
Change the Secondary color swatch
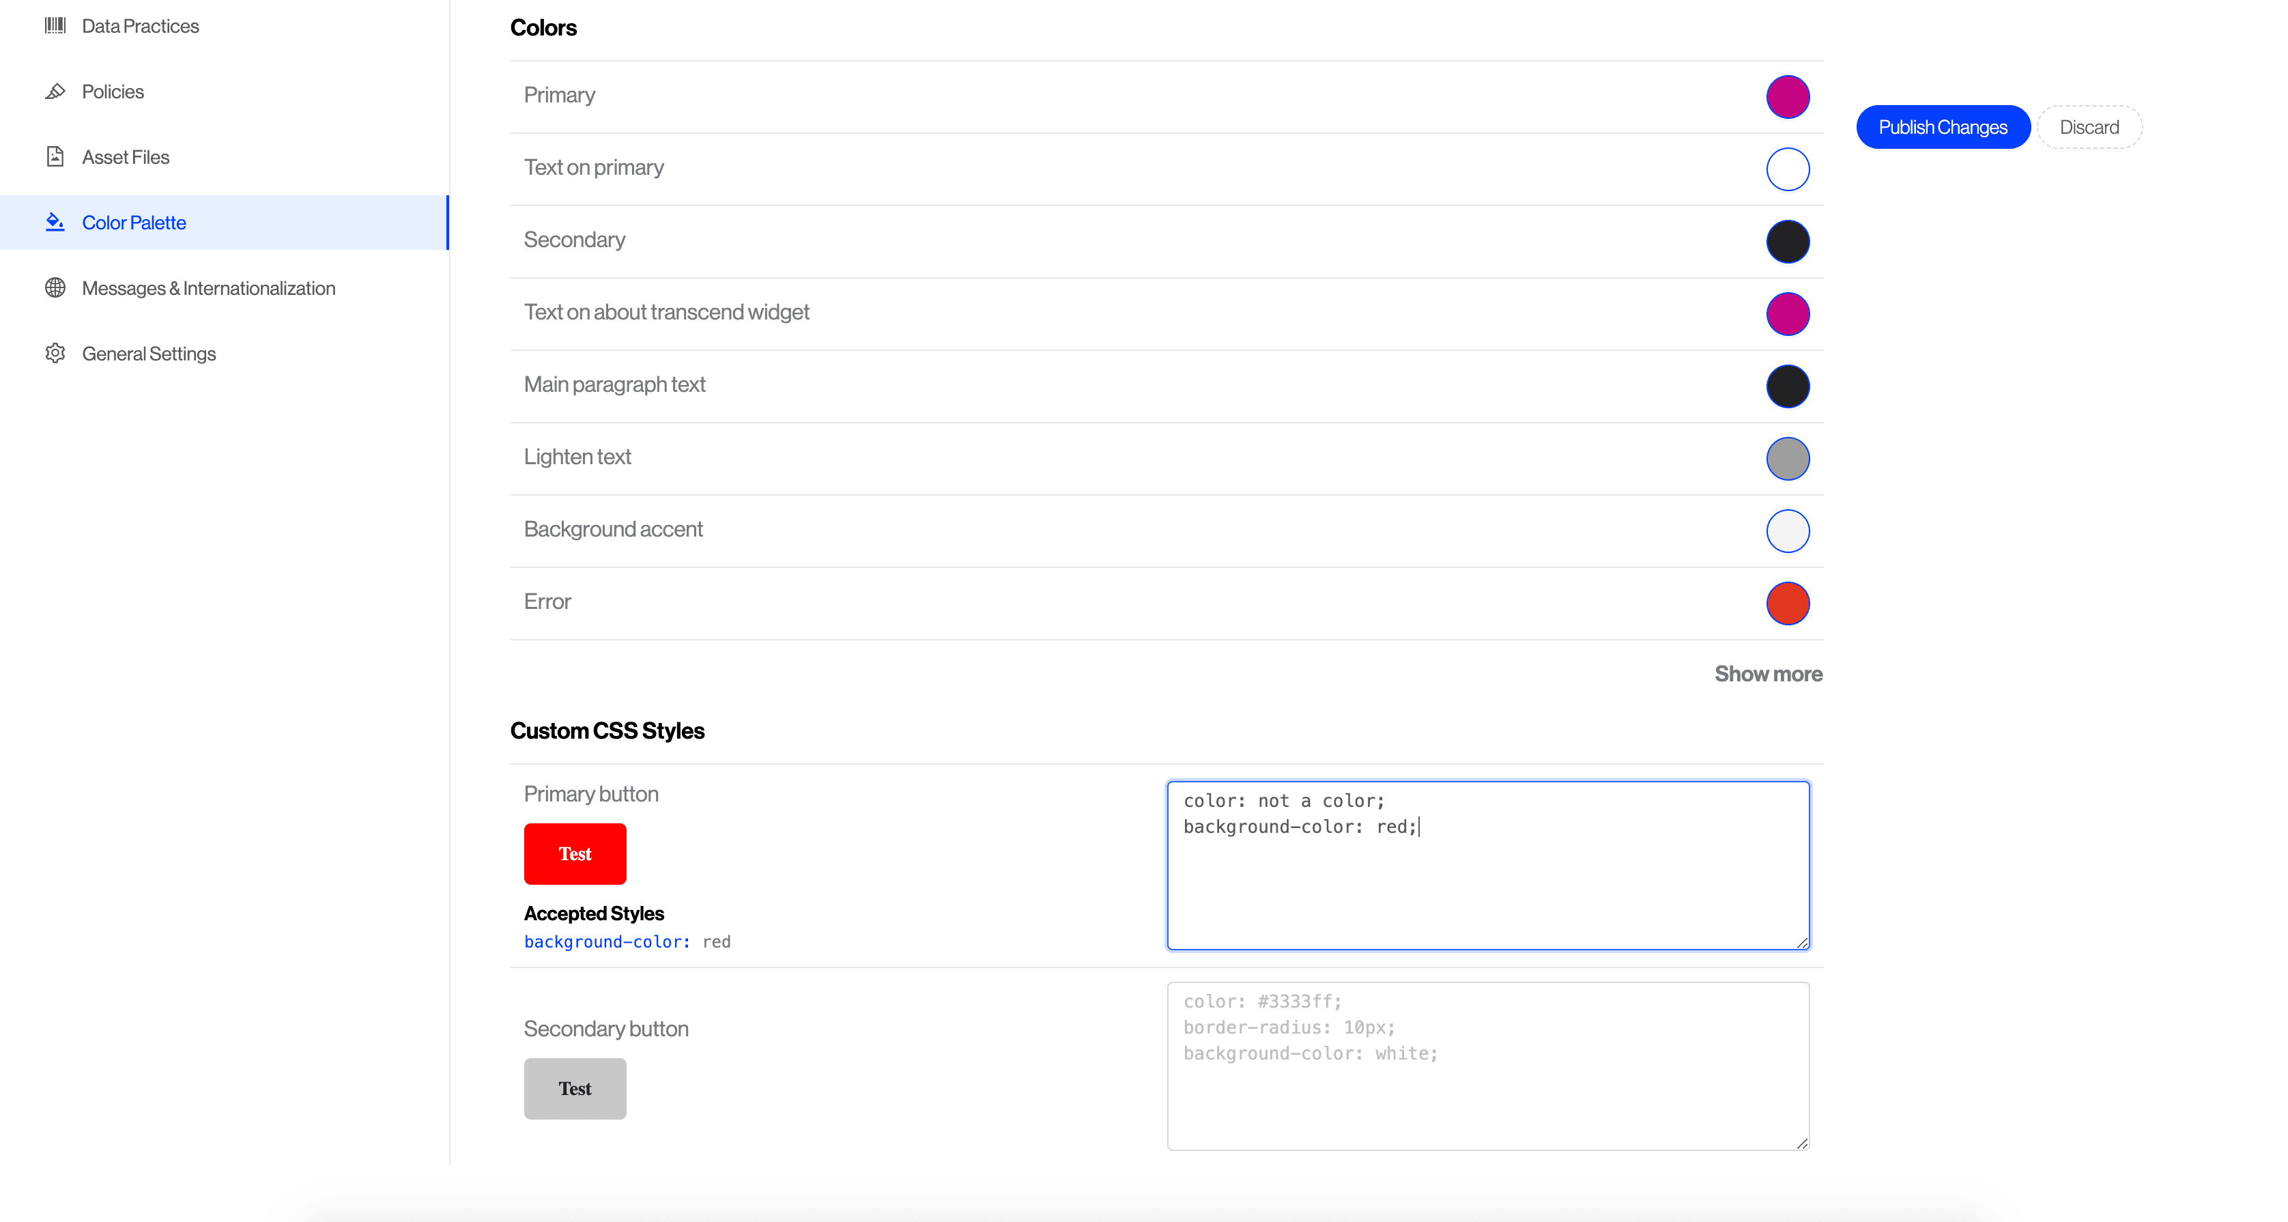point(1787,242)
